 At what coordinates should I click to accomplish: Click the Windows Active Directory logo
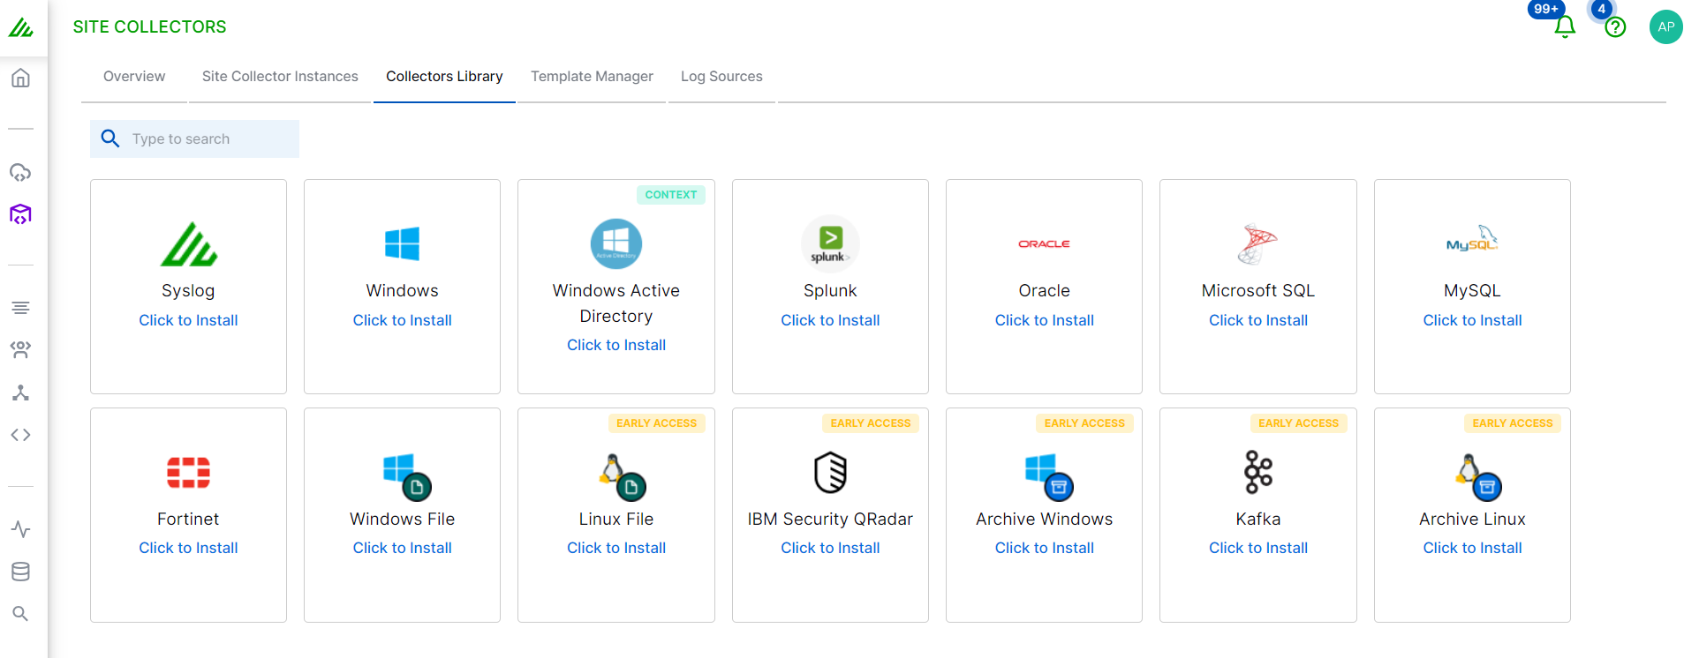coord(615,243)
